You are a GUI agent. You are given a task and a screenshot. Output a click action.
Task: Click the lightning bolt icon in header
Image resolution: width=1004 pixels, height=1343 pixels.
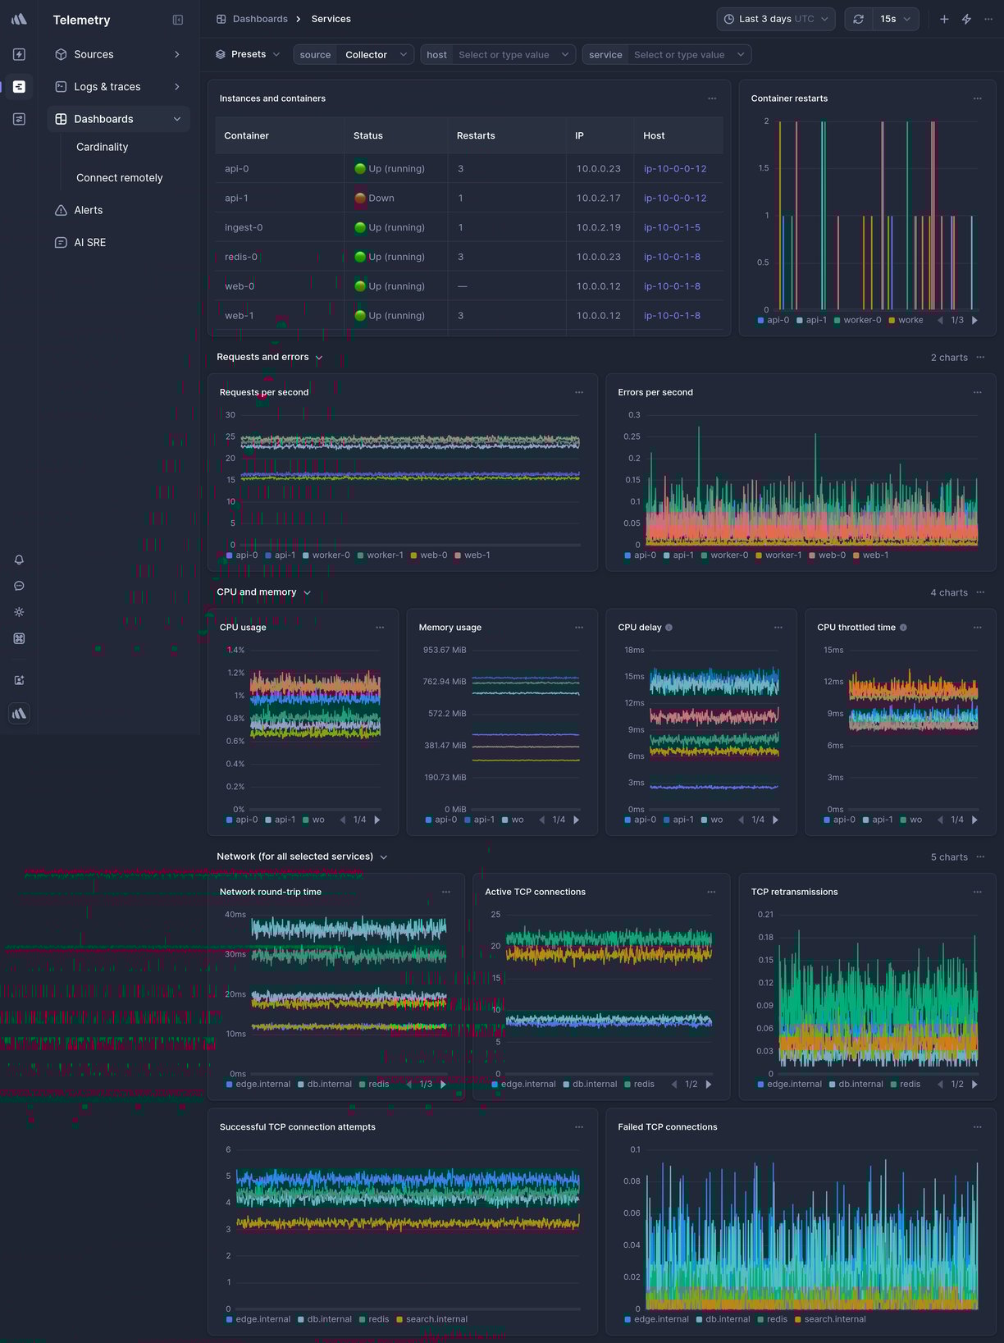(x=966, y=19)
